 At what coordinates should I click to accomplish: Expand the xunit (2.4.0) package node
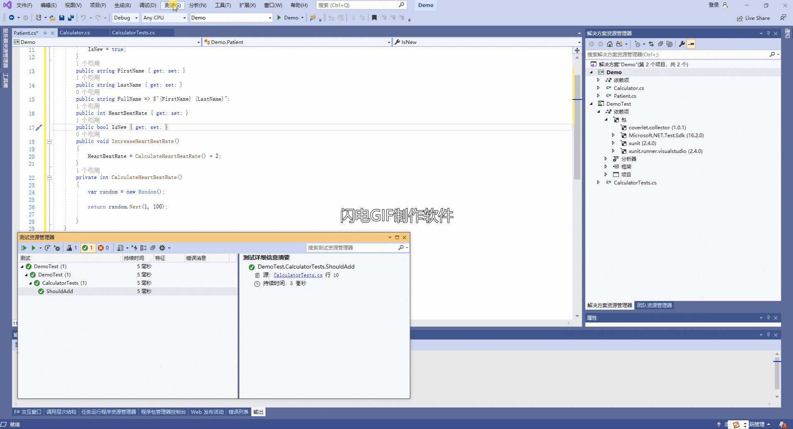click(613, 143)
